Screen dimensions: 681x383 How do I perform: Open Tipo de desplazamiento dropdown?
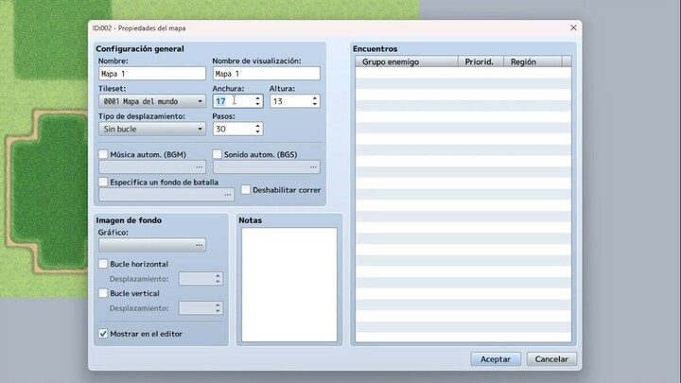(x=152, y=129)
